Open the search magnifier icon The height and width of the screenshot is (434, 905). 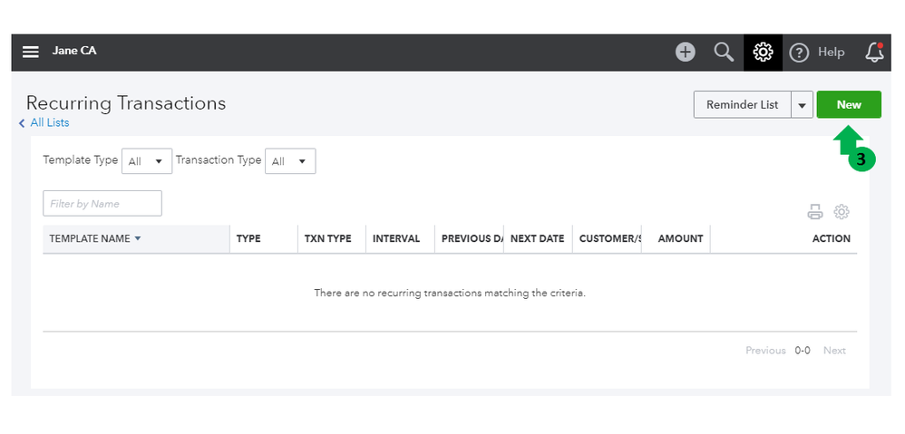[724, 53]
